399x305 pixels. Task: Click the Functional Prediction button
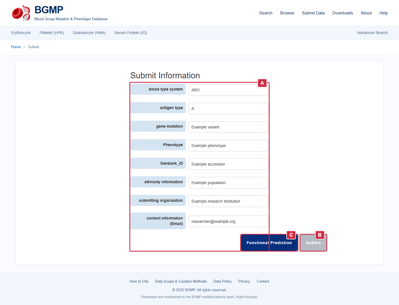[269, 243]
